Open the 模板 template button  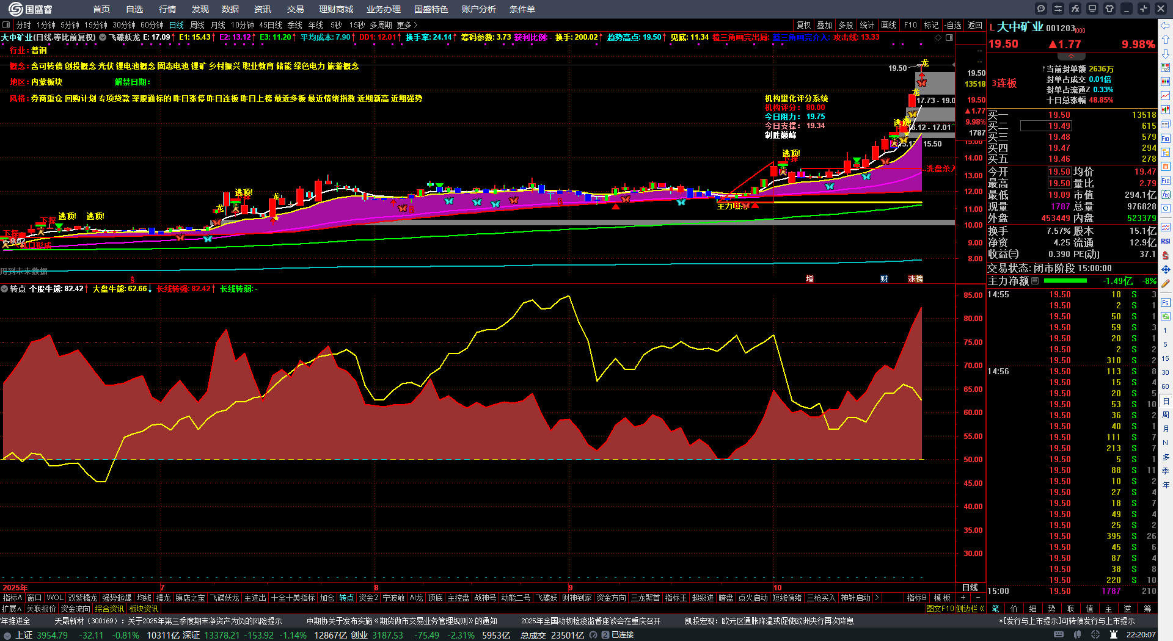[x=942, y=598]
